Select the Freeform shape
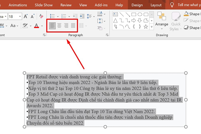201x134 pixels. (146, 21)
